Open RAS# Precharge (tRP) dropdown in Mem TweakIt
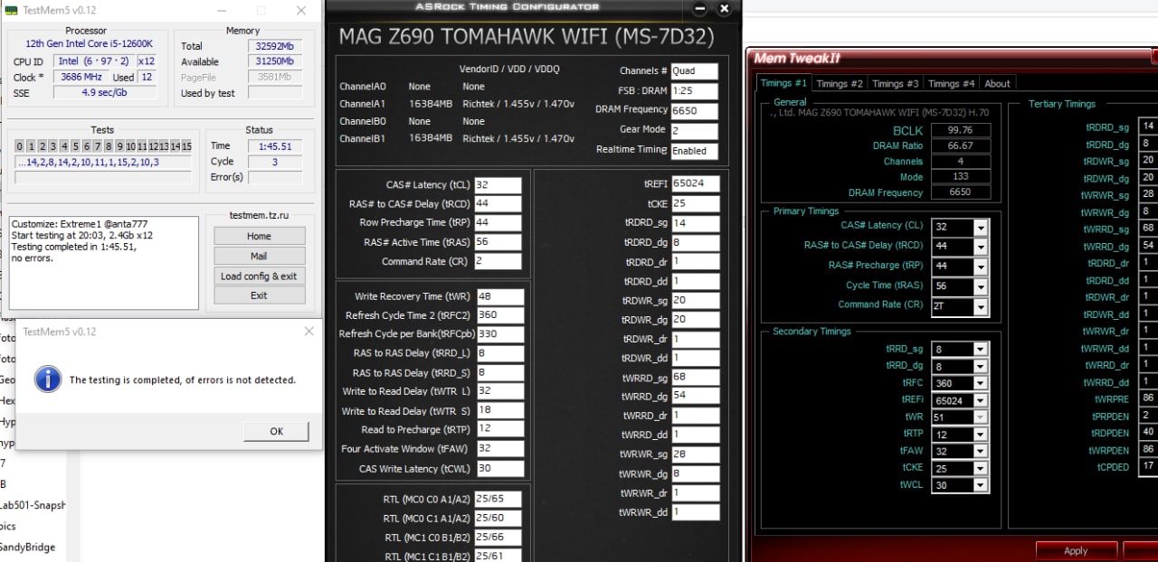 coord(981,267)
